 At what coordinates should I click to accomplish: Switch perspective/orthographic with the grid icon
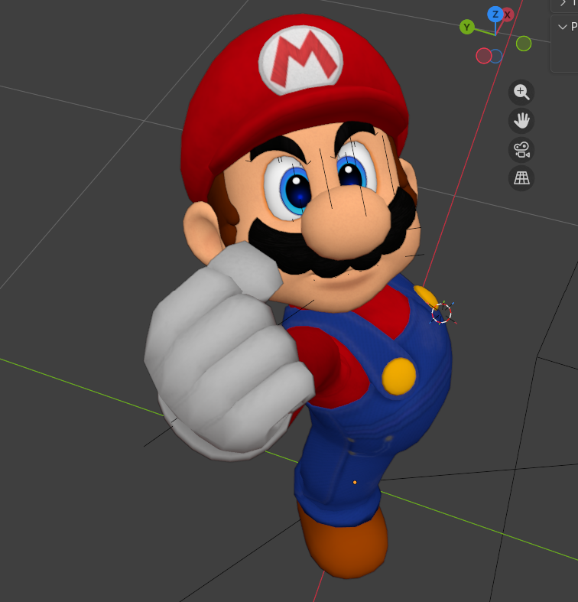[x=521, y=177]
